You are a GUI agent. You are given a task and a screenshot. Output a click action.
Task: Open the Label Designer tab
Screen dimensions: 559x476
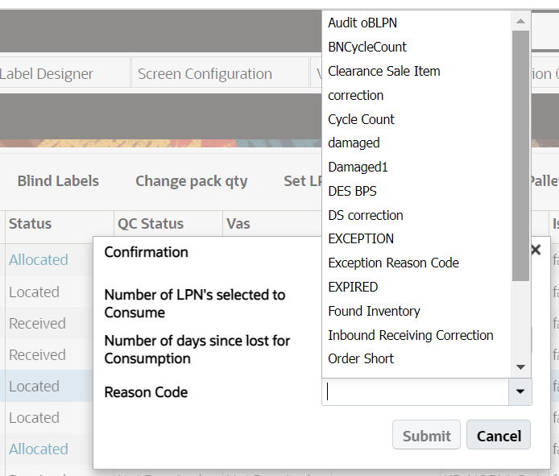47,73
